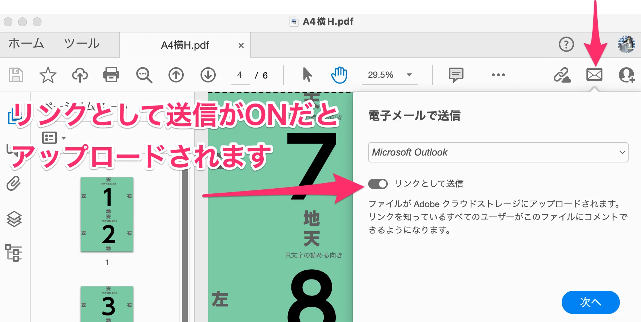Print the document with the printer icon

(111, 75)
